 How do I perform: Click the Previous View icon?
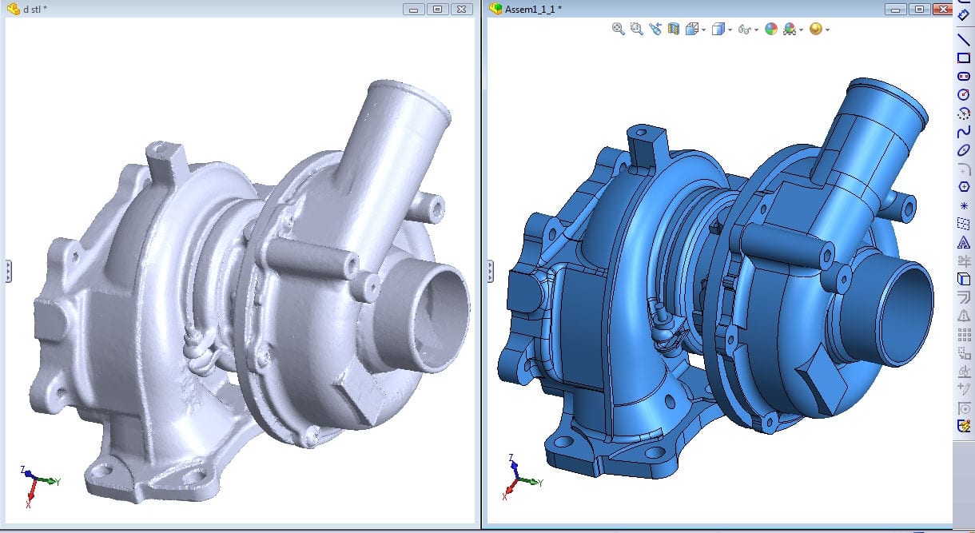coord(655,29)
